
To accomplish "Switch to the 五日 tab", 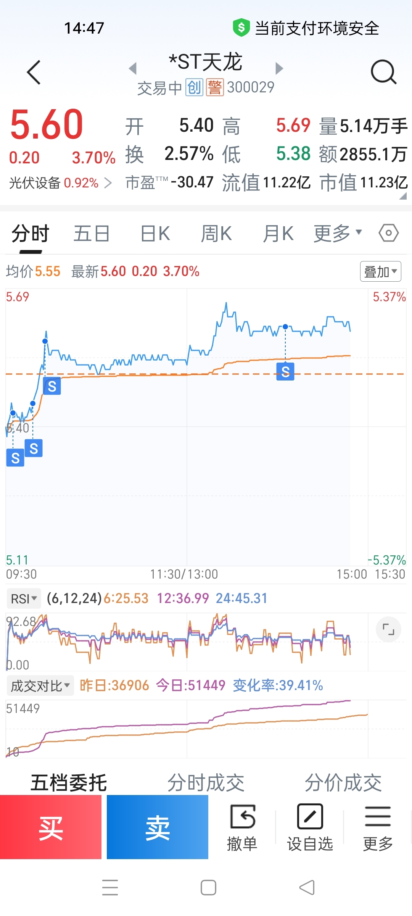I will coord(92,234).
